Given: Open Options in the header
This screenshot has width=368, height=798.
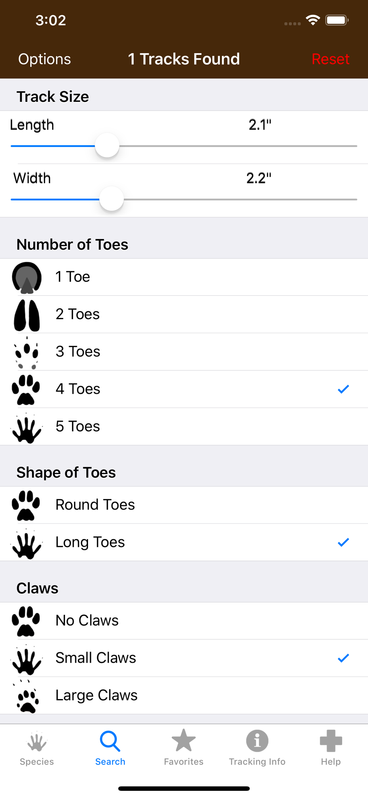Looking at the screenshot, I should [x=45, y=59].
